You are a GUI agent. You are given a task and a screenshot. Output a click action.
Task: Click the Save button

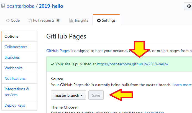[96, 95]
